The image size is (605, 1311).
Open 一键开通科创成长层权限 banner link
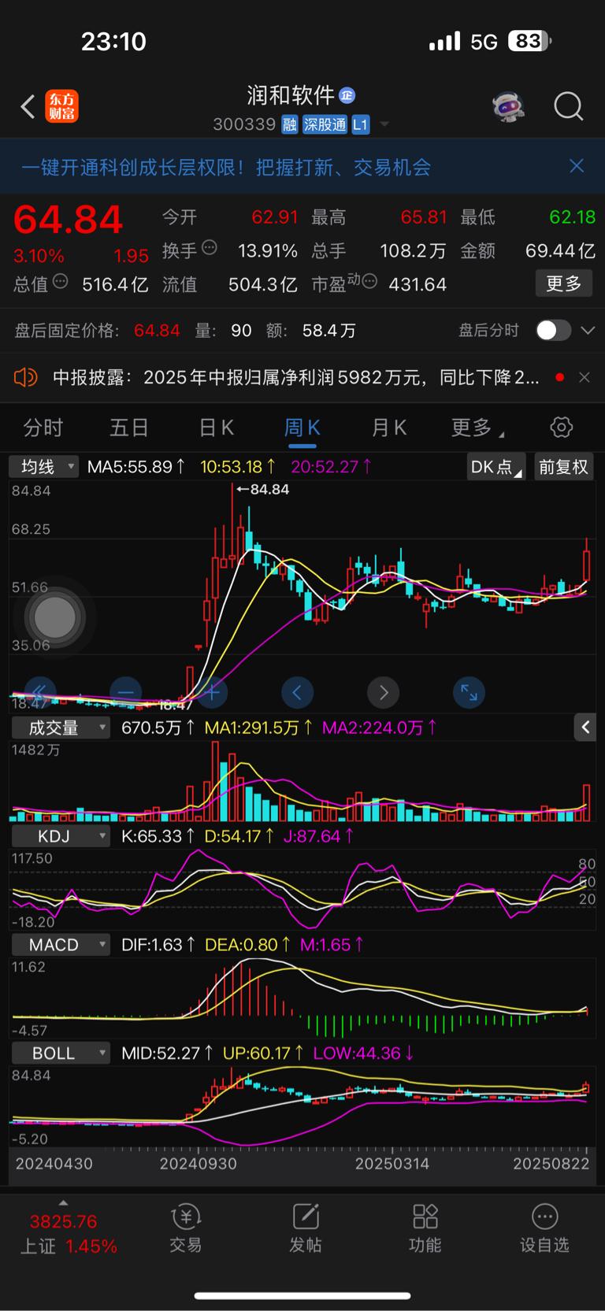[226, 167]
